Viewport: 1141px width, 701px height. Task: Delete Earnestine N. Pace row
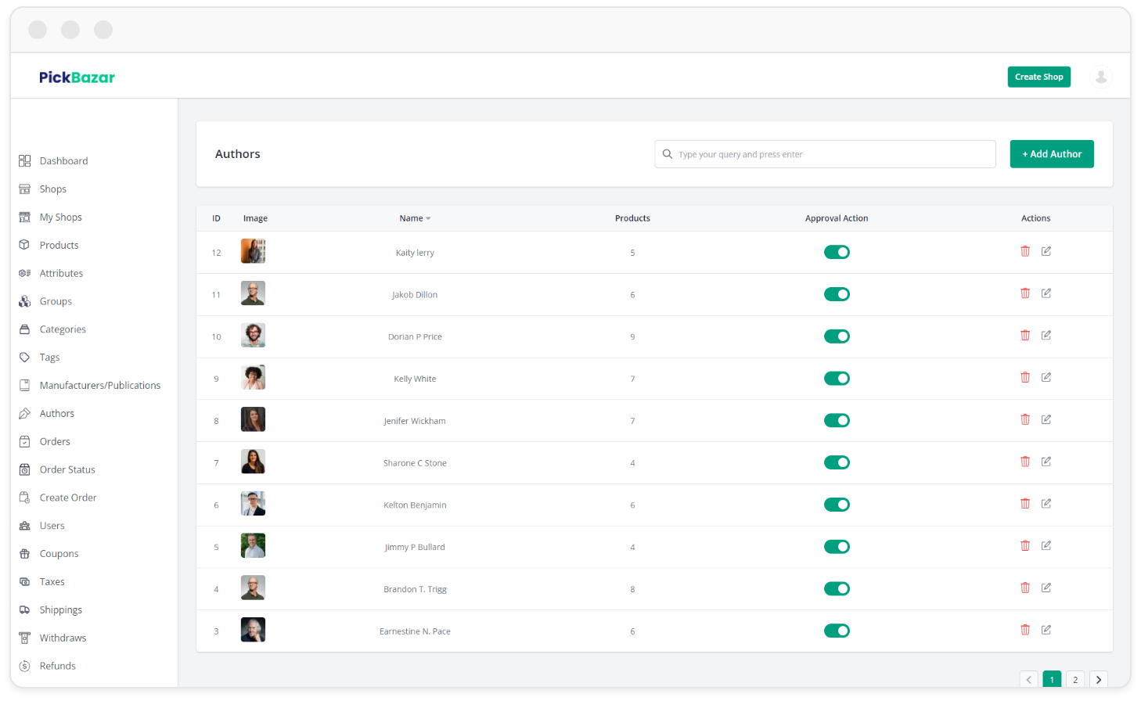pos(1024,630)
